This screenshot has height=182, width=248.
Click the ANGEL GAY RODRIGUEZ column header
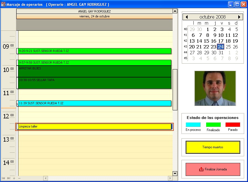pos(94,11)
